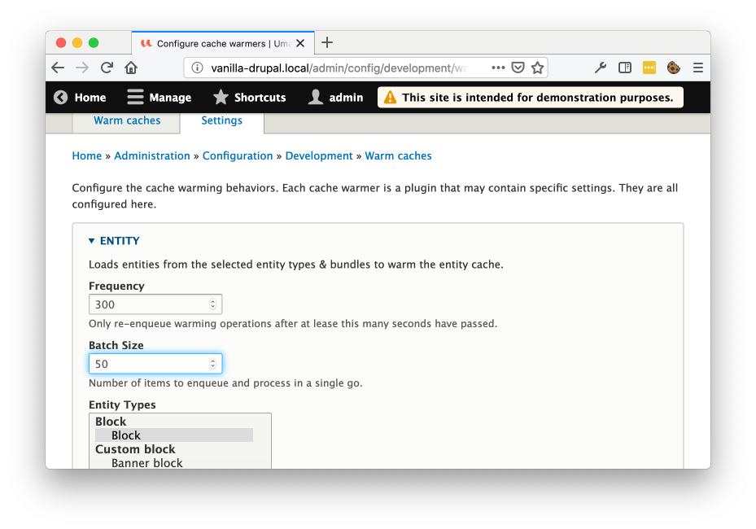Open Shortcuts in the admin toolbar

click(250, 98)
